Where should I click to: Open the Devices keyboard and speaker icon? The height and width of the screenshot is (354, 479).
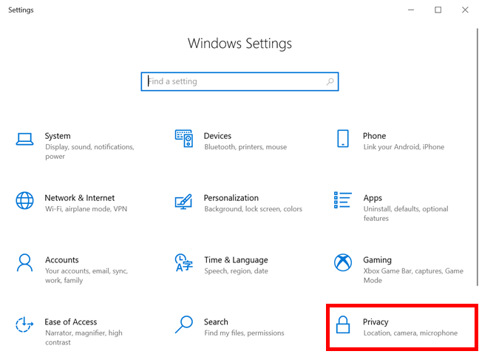point(184,138)
